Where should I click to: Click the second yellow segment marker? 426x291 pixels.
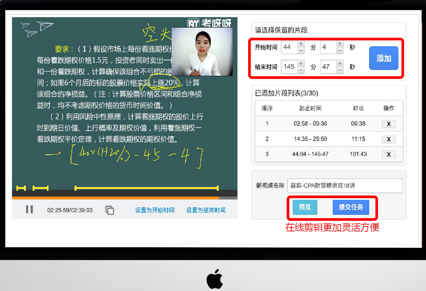coord(40,188)
